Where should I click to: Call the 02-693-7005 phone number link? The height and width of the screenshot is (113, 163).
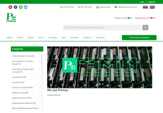(x=68, y=7)
